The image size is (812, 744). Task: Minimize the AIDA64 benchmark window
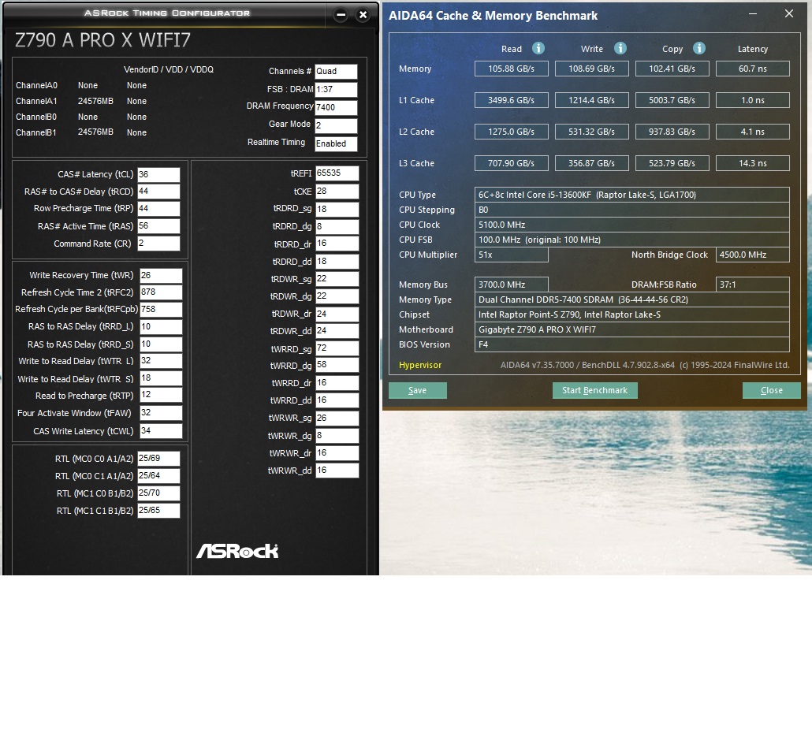753,14
